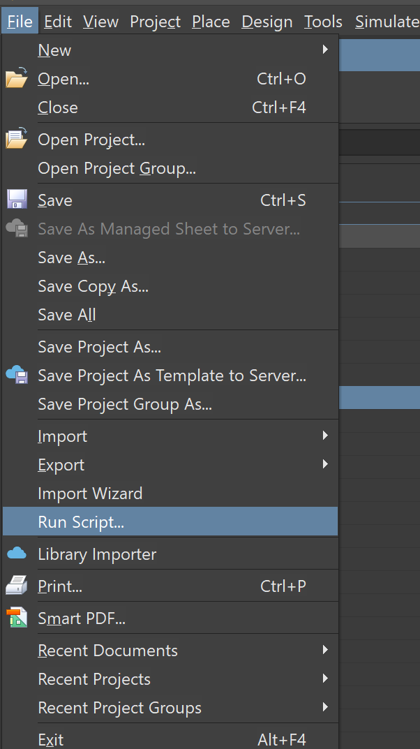Open Library Importer entry
Image resolution: width=420 pixels, height=749 pixels.
tap(170, 554)
